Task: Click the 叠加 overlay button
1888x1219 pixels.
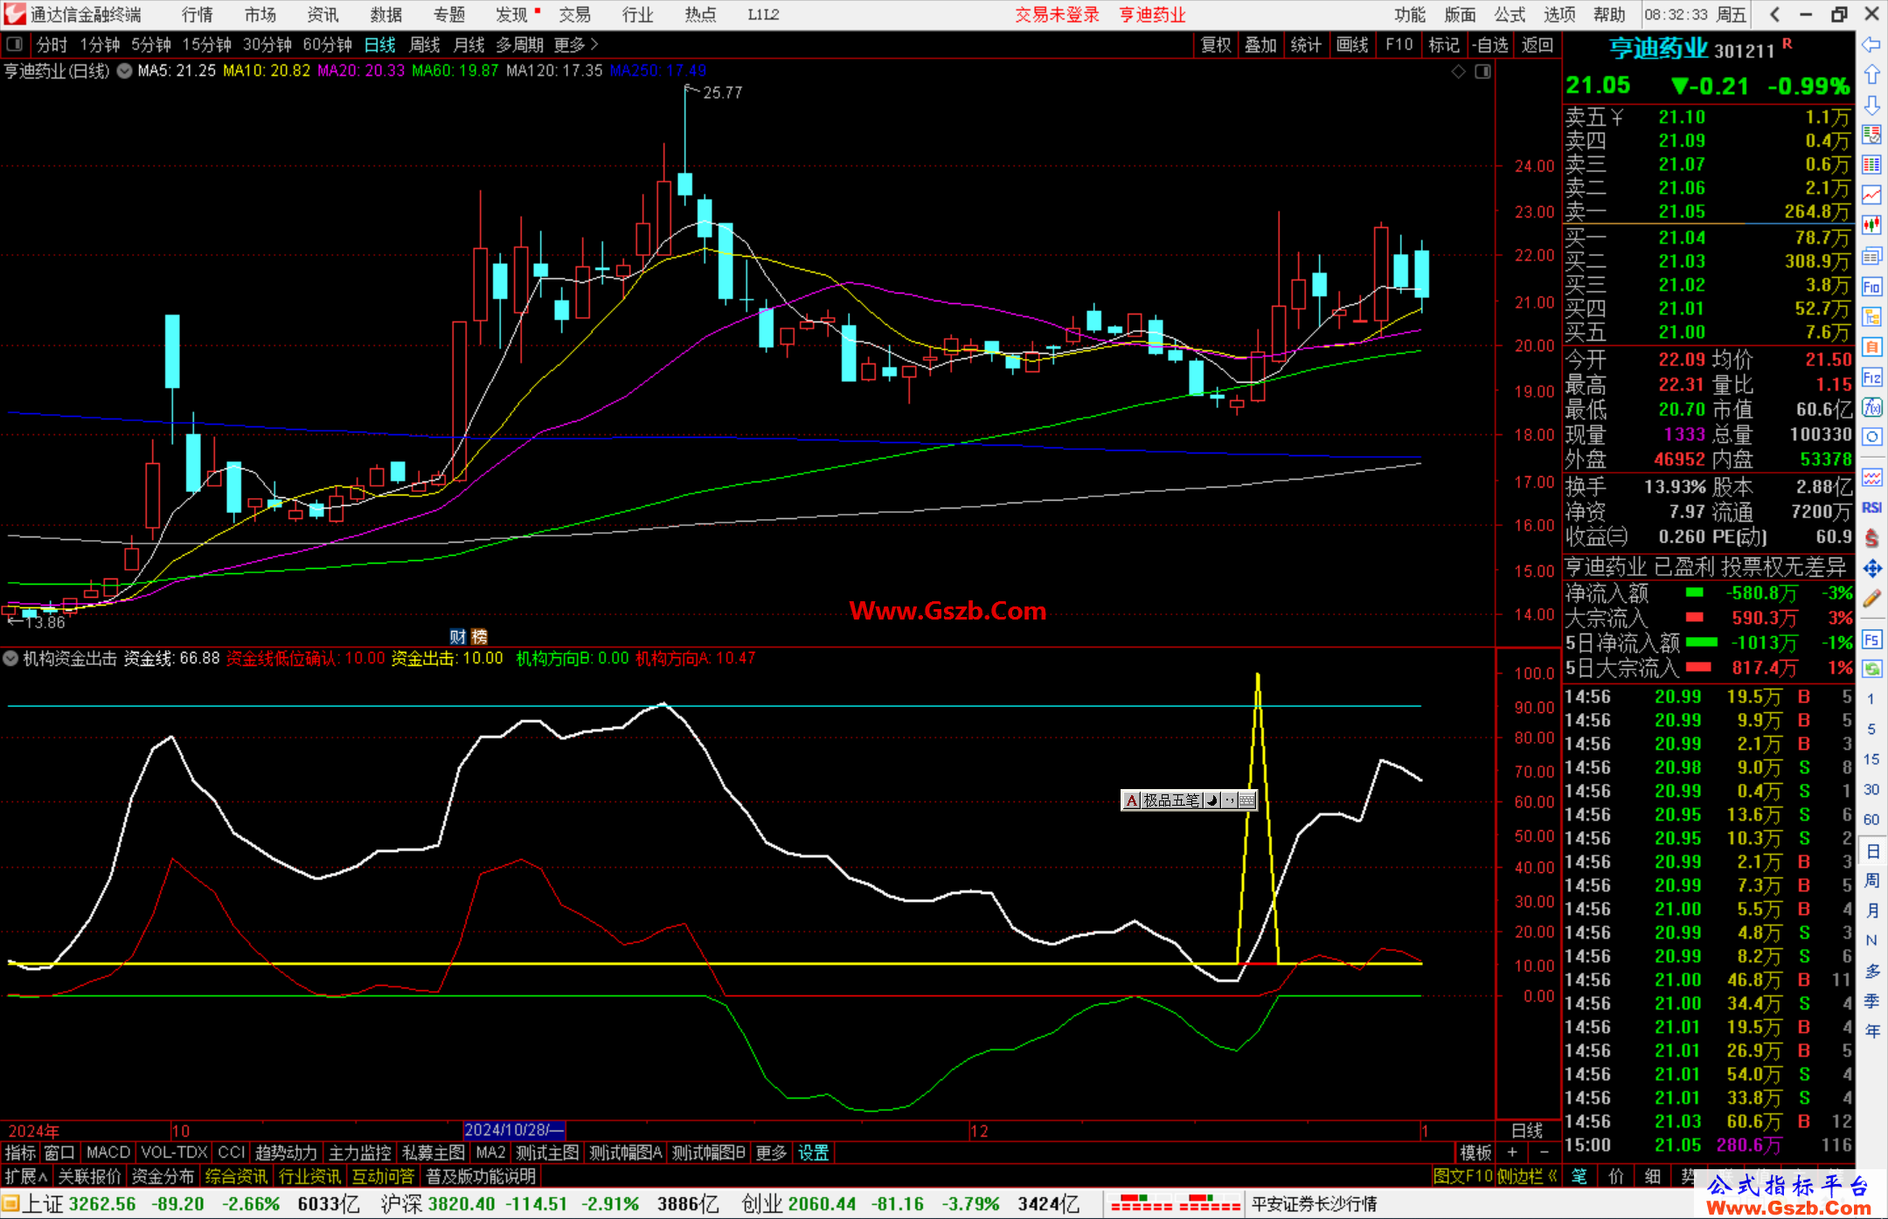Action: click(x=1260, y=45)
